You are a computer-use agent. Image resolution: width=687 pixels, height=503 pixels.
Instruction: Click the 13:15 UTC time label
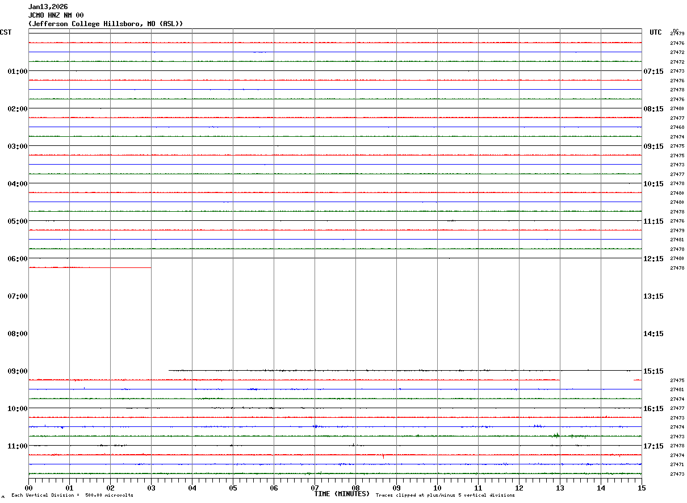tap(653, 296)
